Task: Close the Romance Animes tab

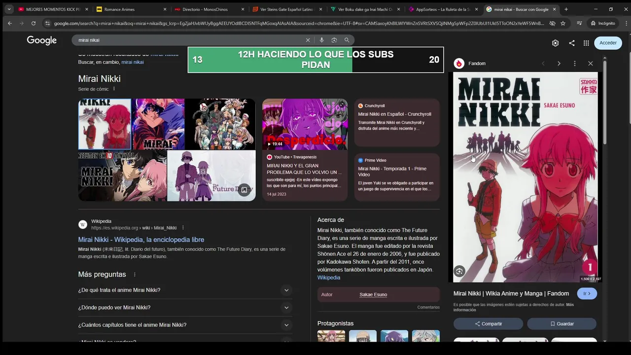Action: (164, 9)
